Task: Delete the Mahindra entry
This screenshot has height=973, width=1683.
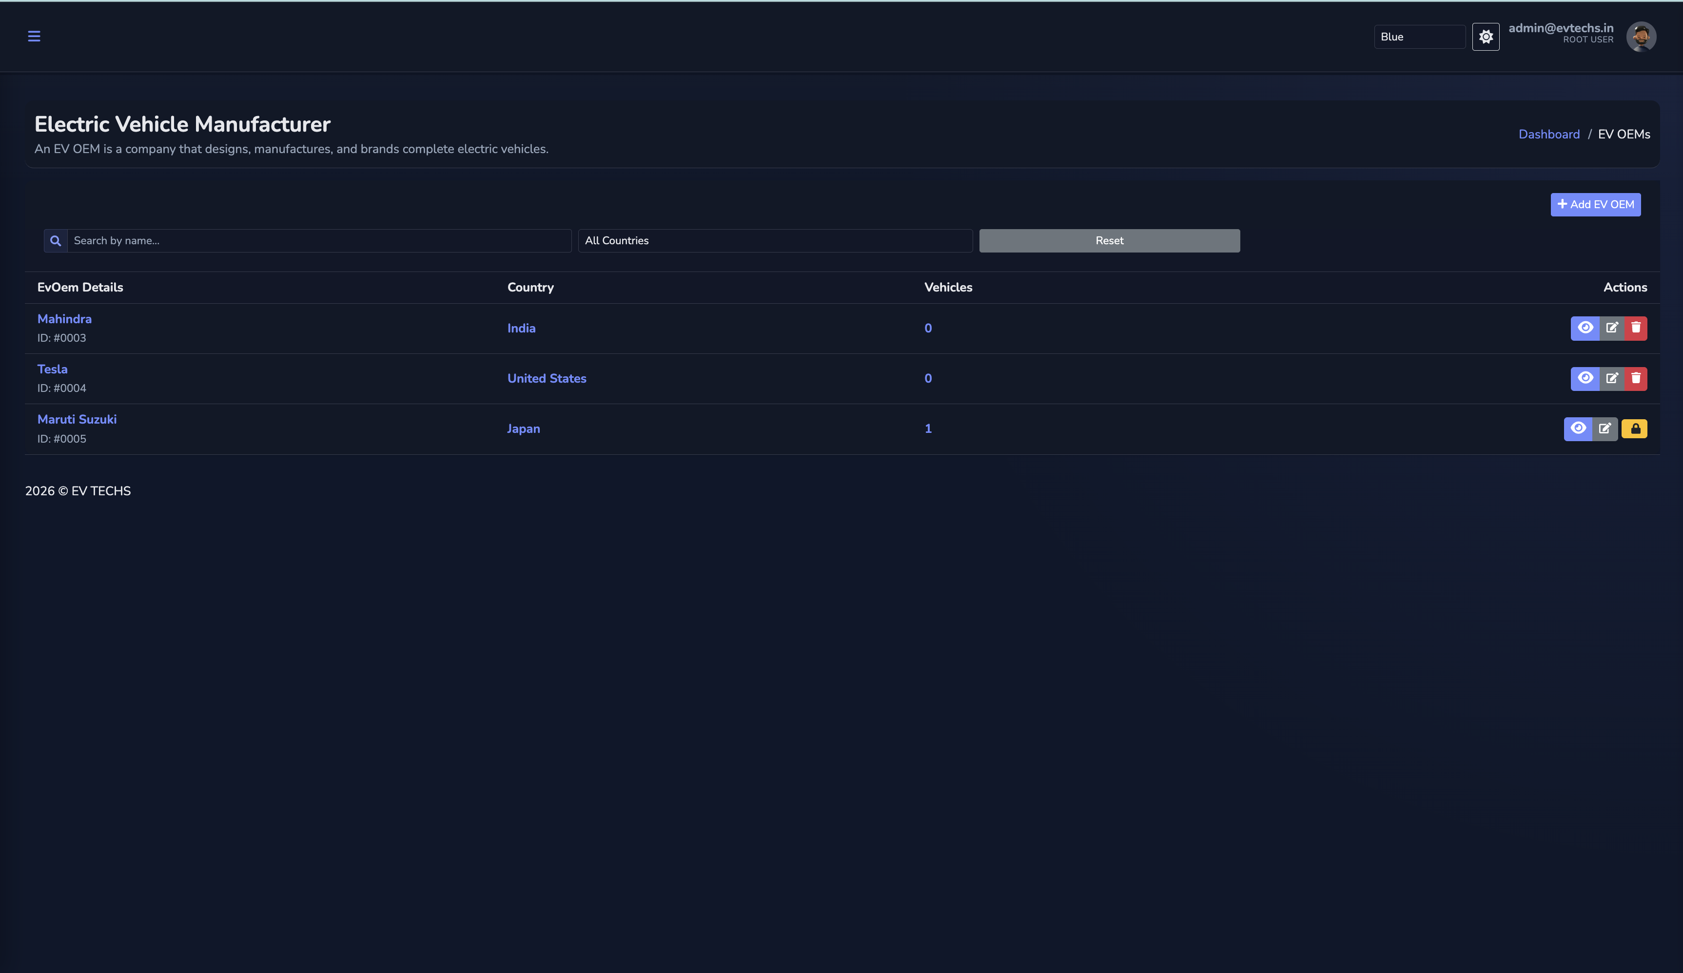Action: pos(1636,328)
